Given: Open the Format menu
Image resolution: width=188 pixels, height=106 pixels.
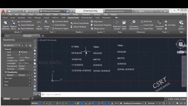Looking at the screenshot, I should click(39, 14).
